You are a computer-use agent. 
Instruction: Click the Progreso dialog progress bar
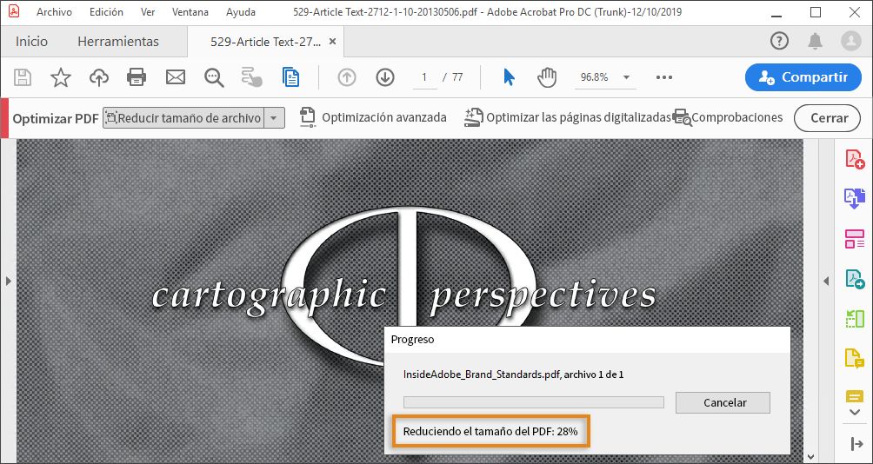click(533, 401)
